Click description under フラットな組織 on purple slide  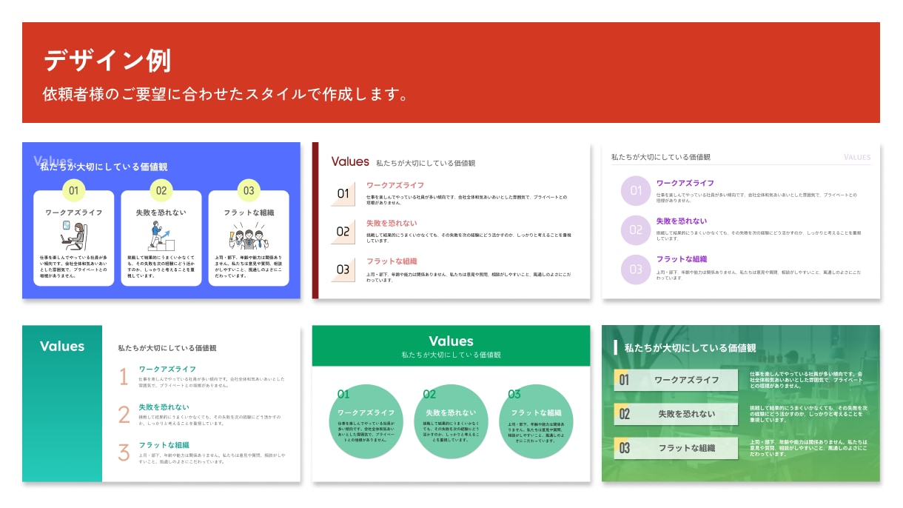(x=759, y=275)
